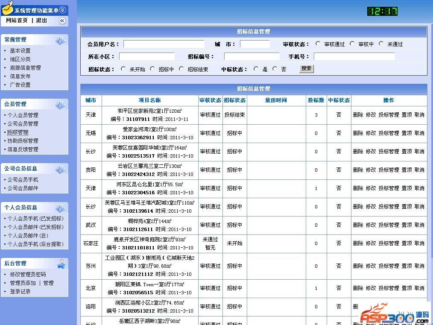The image size is (433, 325).
Task: Click the 会员管理 panel header icon
Action: [61, 105]
